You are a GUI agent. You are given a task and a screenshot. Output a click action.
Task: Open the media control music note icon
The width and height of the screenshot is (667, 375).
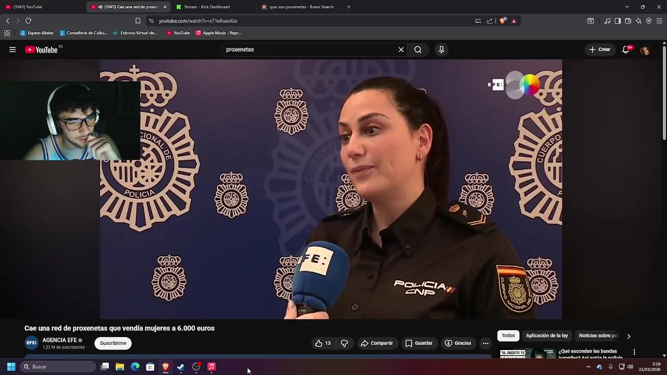[x=607, y=21]
